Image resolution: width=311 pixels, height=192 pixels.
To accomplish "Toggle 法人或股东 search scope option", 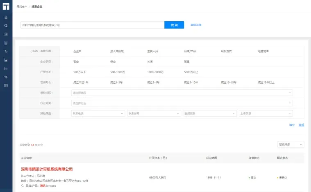I will [x=117, y=51].
